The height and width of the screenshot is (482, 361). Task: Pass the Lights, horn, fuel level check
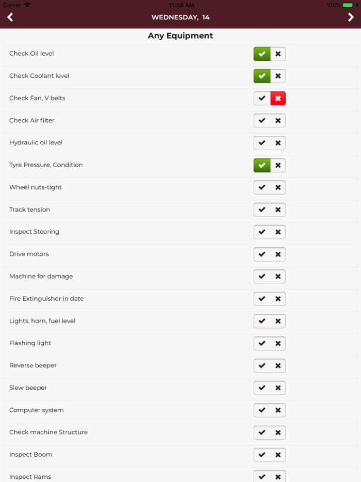(261, 321)
